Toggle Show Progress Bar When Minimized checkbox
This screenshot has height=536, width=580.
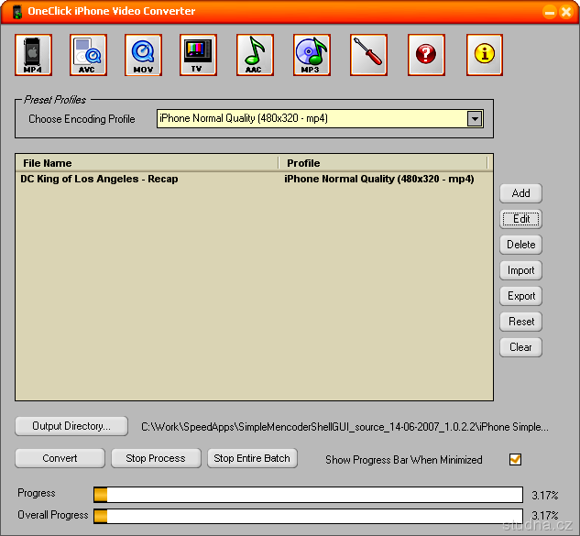pyautogui.click(x=515, y=459)
